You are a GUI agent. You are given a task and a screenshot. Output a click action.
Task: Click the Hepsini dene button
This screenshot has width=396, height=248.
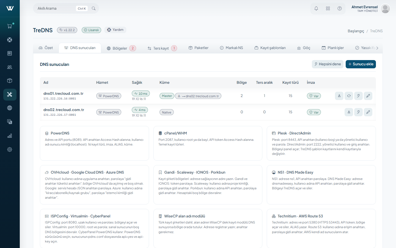tap(328, 64)
